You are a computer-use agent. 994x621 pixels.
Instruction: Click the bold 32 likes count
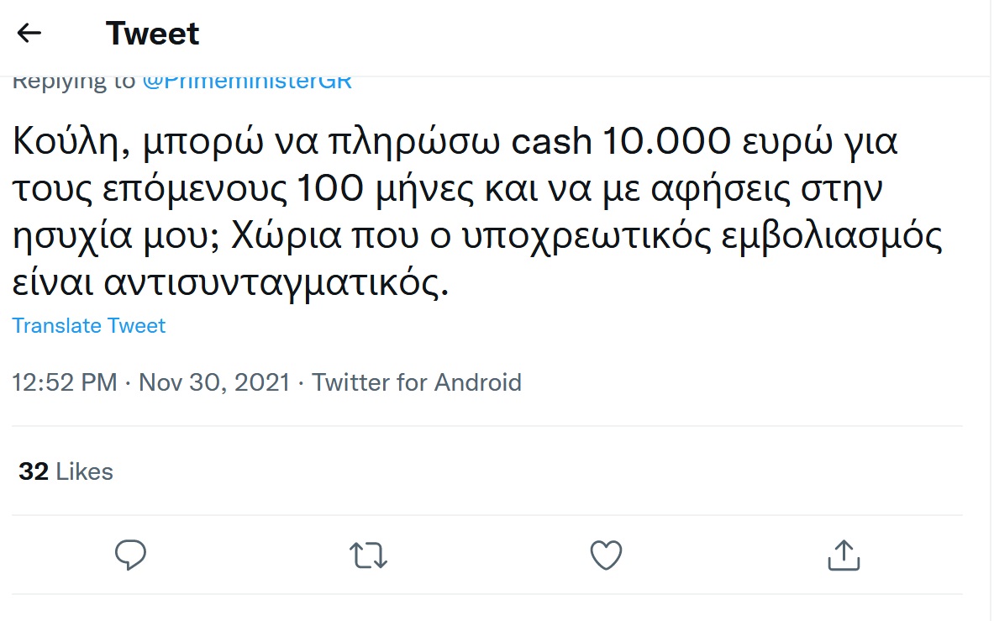click(x=34, y=471)
